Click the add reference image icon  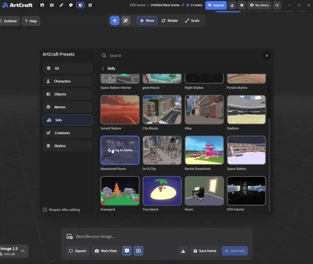coord(70,237)
